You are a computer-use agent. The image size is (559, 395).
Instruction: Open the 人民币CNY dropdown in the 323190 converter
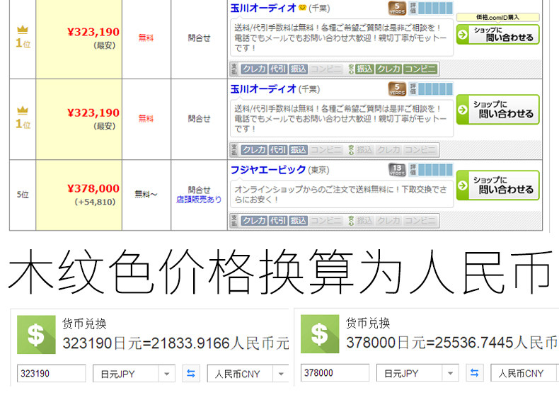248,374
